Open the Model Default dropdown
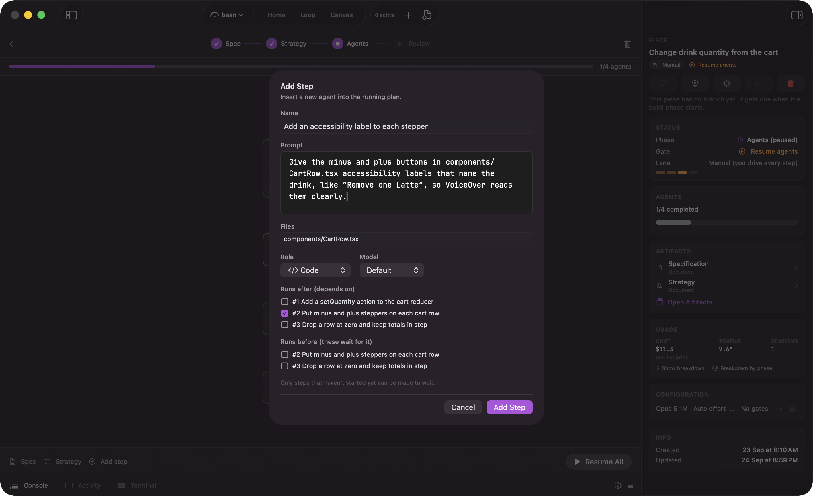The width and height of the screenshot is (813, 496). pyautogui.click(x=392, y=270)
